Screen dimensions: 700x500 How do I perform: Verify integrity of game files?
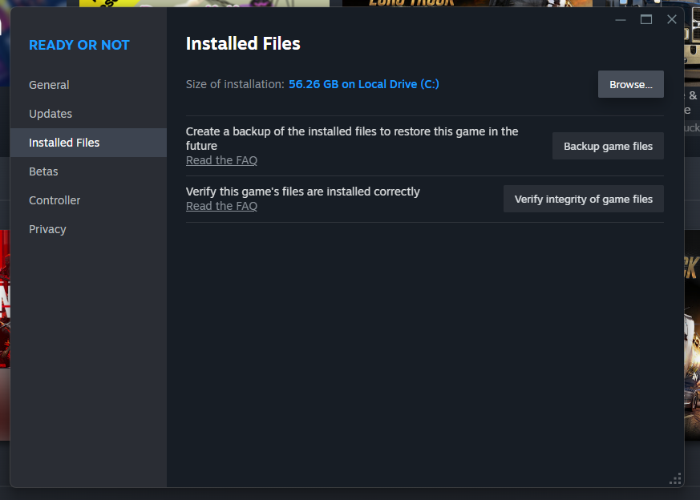coord(583,200)
